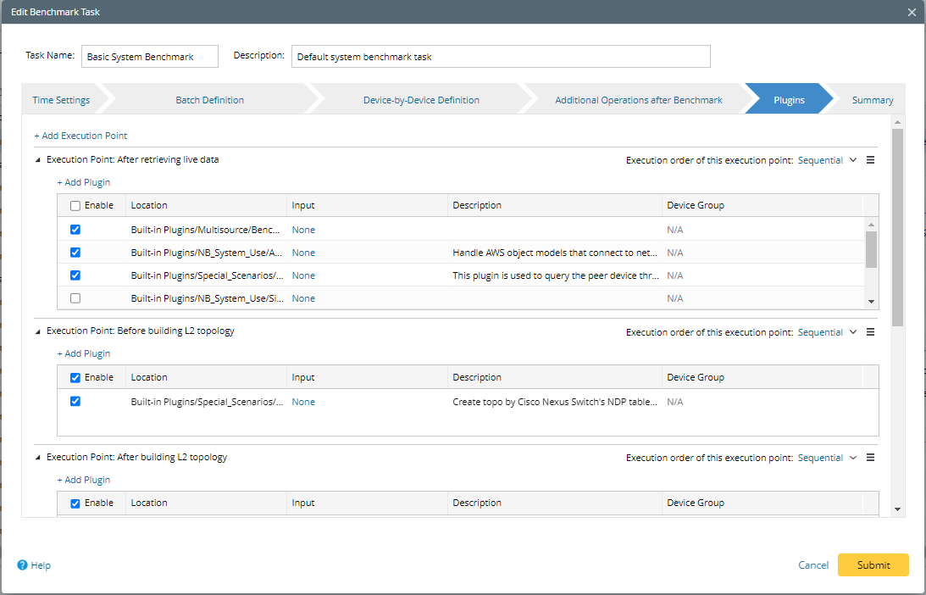Screen dimensions: 926x595
Task: Go to the Device-by-Device Definition tab
Action: pos(421,100)
